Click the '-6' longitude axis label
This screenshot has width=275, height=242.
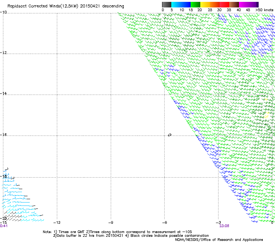tap(165, 223)
